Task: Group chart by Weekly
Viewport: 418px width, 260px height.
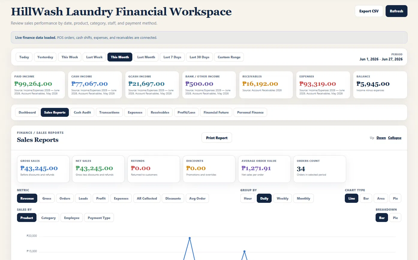Action: (283, 198)
